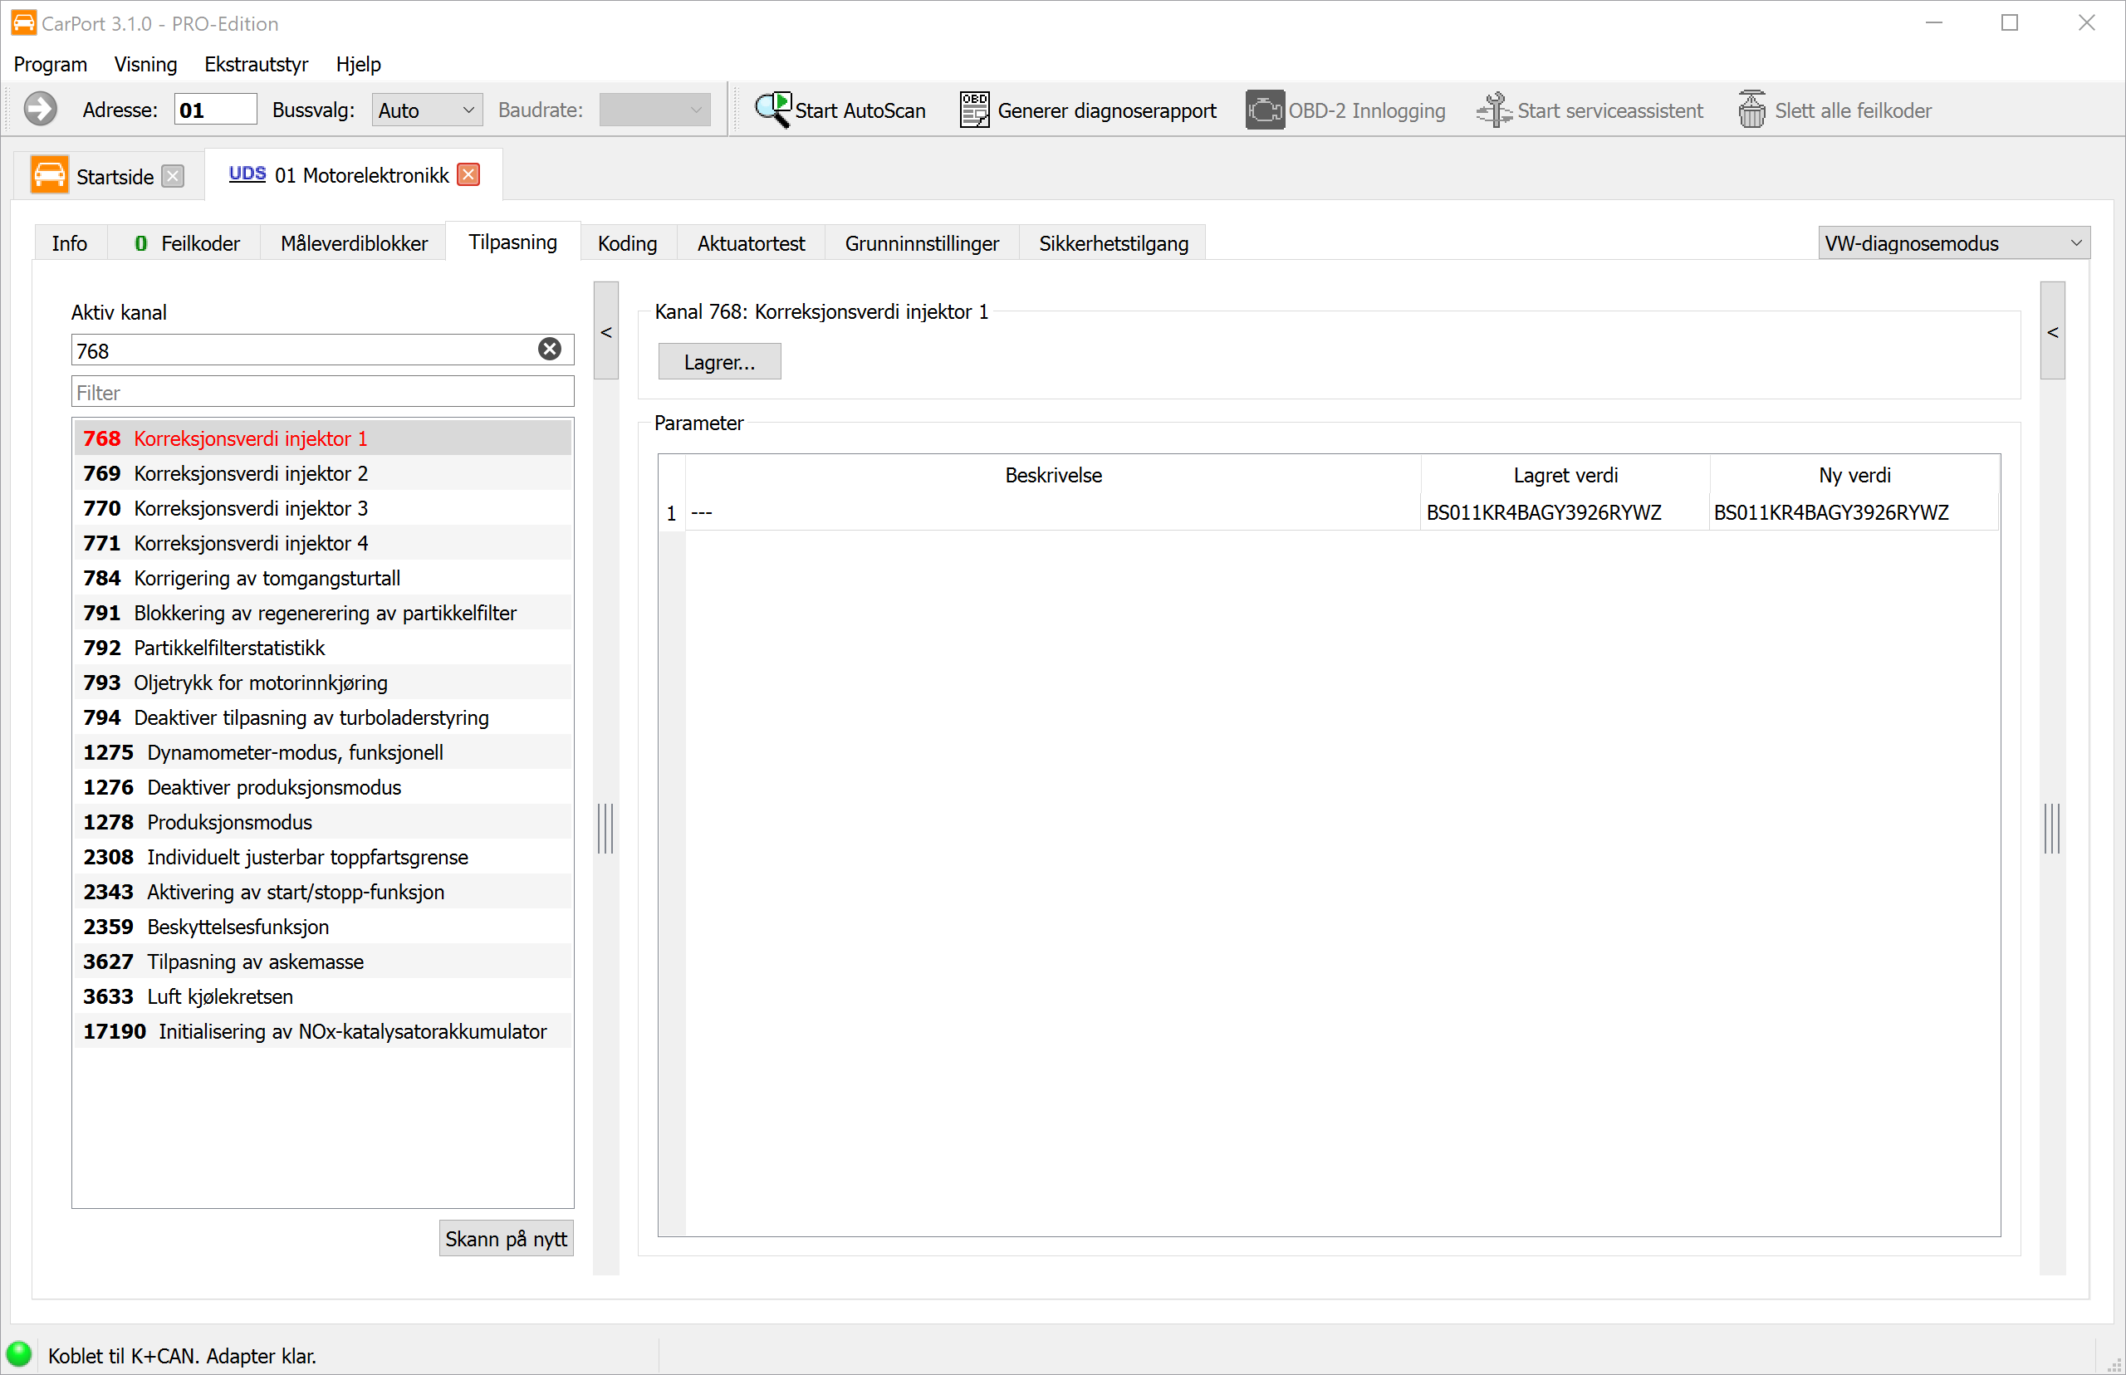
Task: Open OBD-2 Innlogging engine icon
Action: (x=1264, y=110)
